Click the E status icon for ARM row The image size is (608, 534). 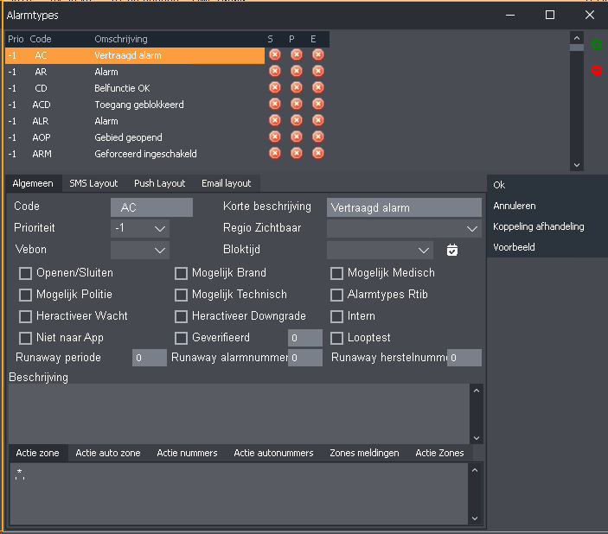click(317, 154)
